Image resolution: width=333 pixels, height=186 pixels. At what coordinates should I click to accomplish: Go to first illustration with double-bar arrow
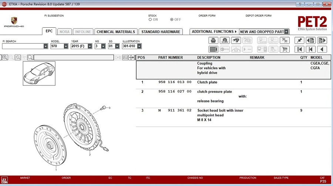[299, 49]
